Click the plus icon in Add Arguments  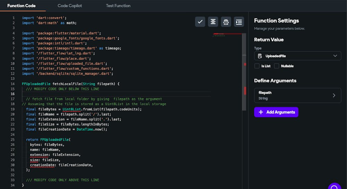(261, 112)
